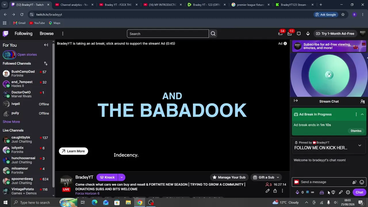
Task: Sort the Followed Channels list
Action: tap(46, 63)
